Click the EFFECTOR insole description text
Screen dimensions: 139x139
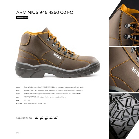point(52,94)
